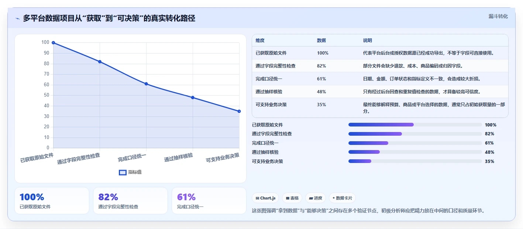Viewport: 523px width, 229px height.
Task: Click the 61% label beside progress bar
Action: (x=489, y=143)
